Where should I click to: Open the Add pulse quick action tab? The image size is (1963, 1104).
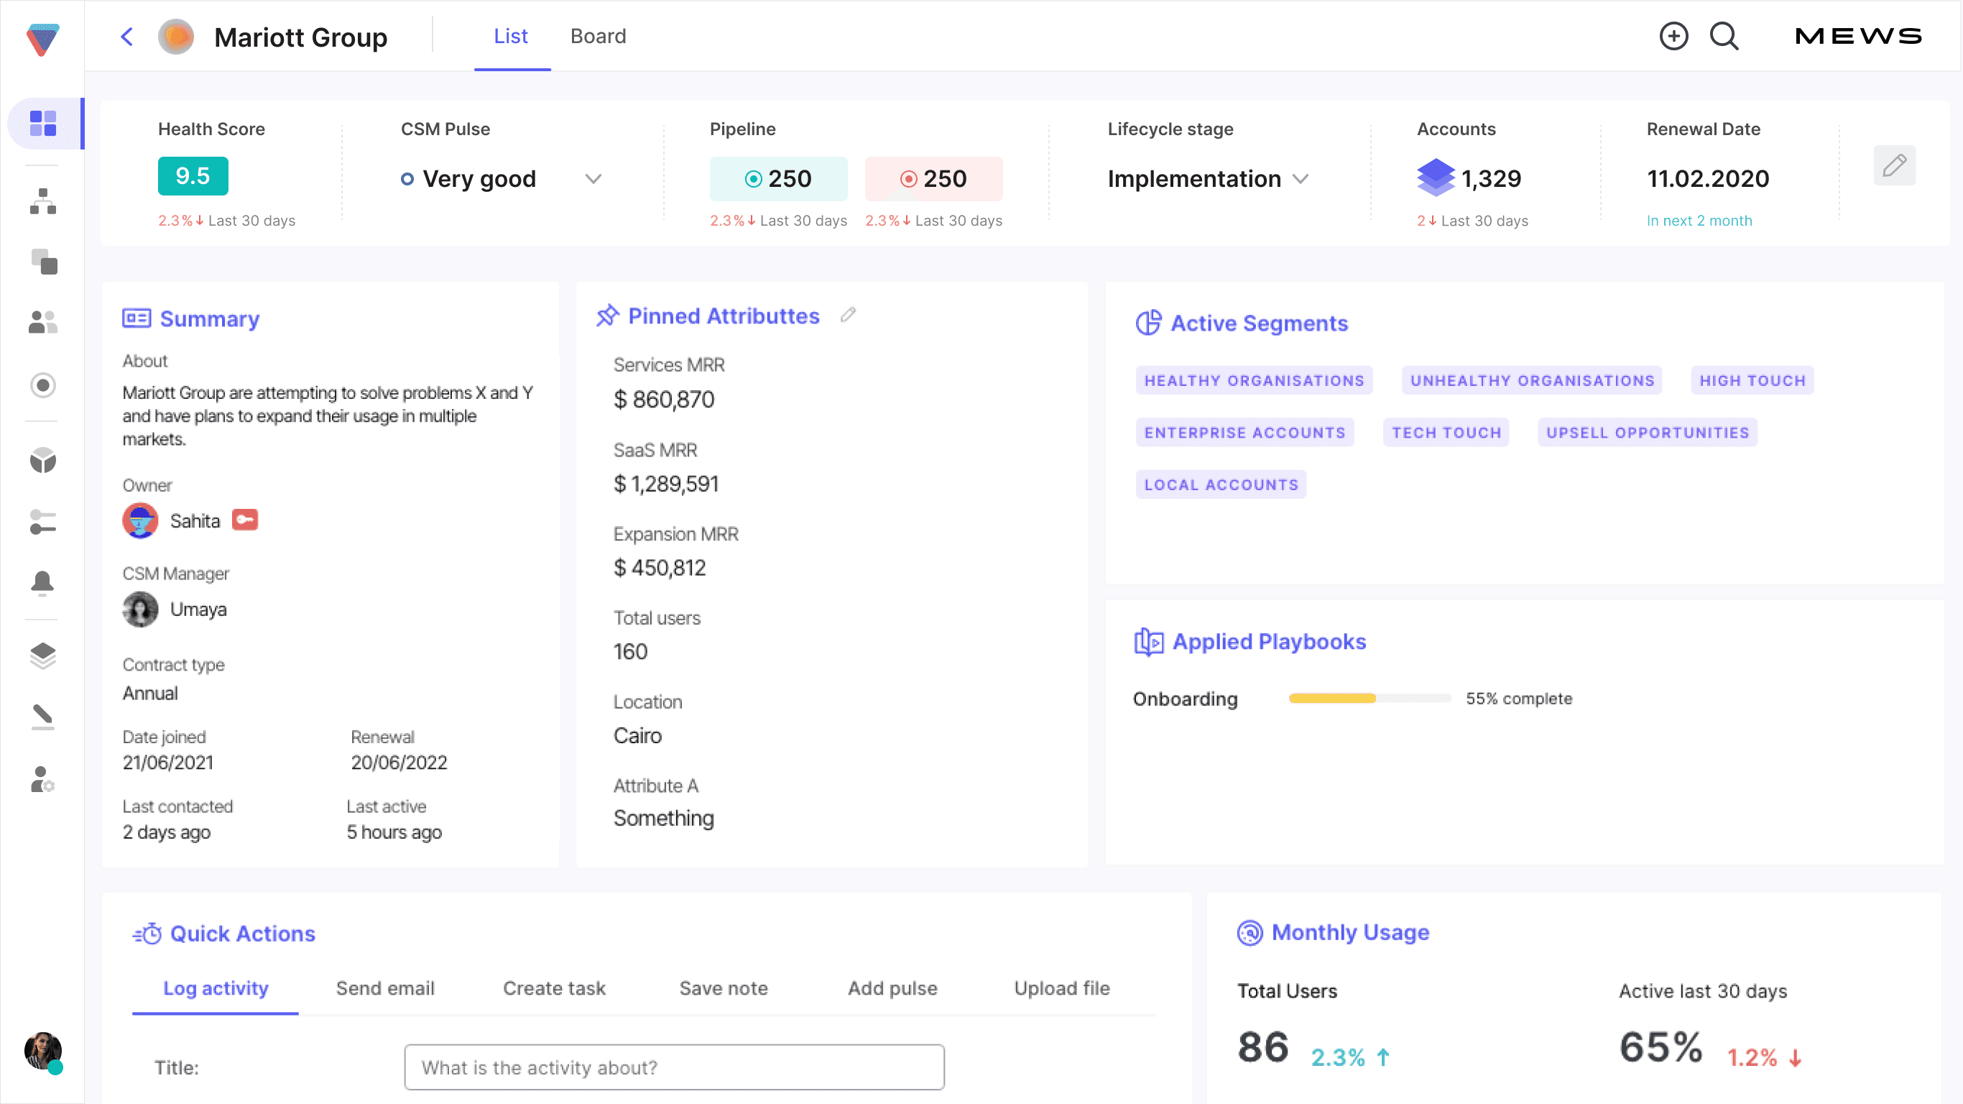pyautogui.click(x=892, y=988)
